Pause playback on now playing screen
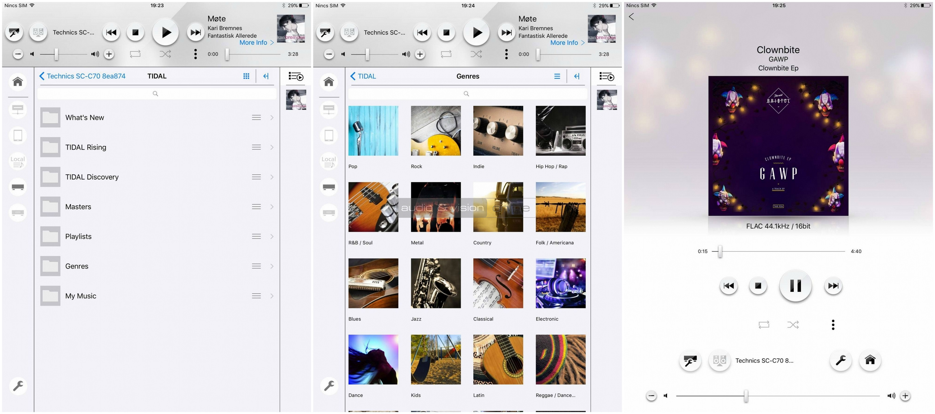Image resolution: width=935 pixels, height=414 pixels. click(795, 286)
